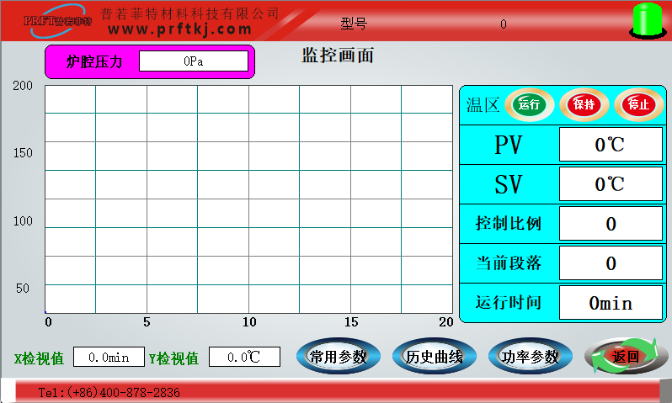Click the 当前段落 current segment value
672x403 pixels.
pyautogui.click(x=611, y=263)
